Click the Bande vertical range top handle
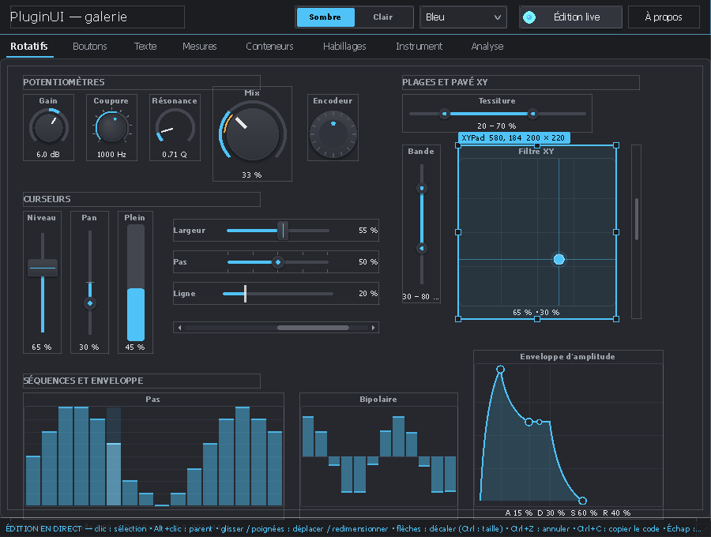 coord(422,188)
